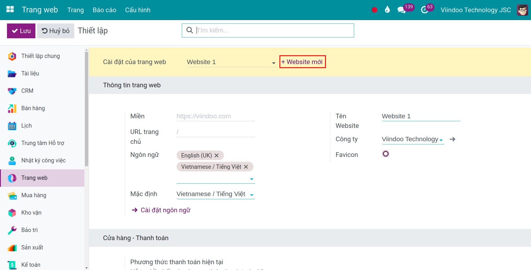
Task: Click the Viindoo Technology JSC company switcher
Action: [x=476, y=10]
